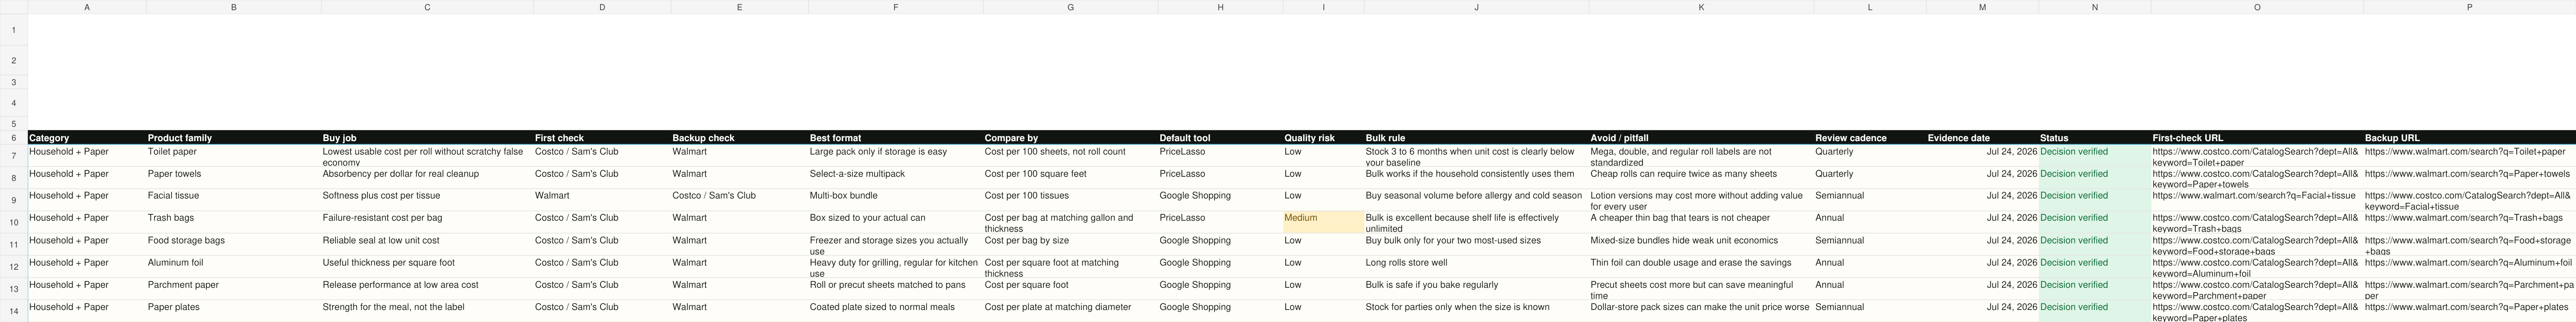This screenshot has width=2576, height=322.
Task: Click 'Failure-resistant cost per bag' cell
Action: tap(427, 222)
